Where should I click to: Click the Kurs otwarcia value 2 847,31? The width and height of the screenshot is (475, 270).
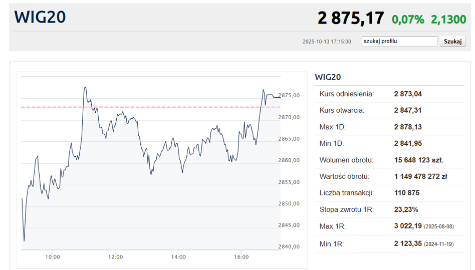(408, 110)
